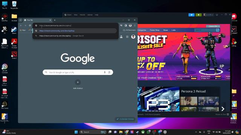Open the Games menu in Steam window
241x135 pixels.
[x=90, y=15]
